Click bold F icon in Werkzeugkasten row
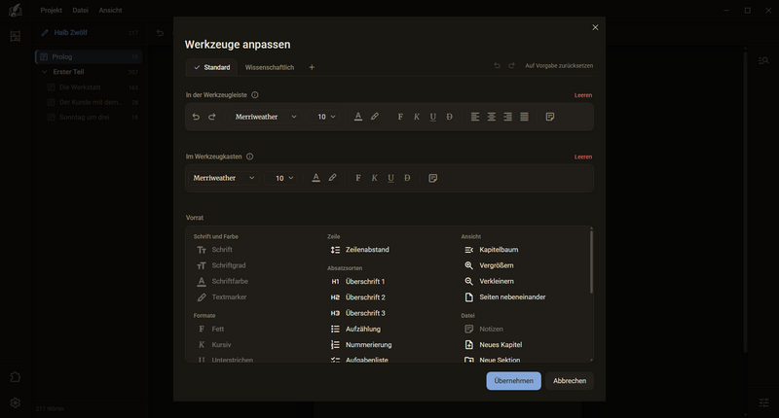Image resolution: width=779 pixels, height=418 pixels. tap(358, 178)
